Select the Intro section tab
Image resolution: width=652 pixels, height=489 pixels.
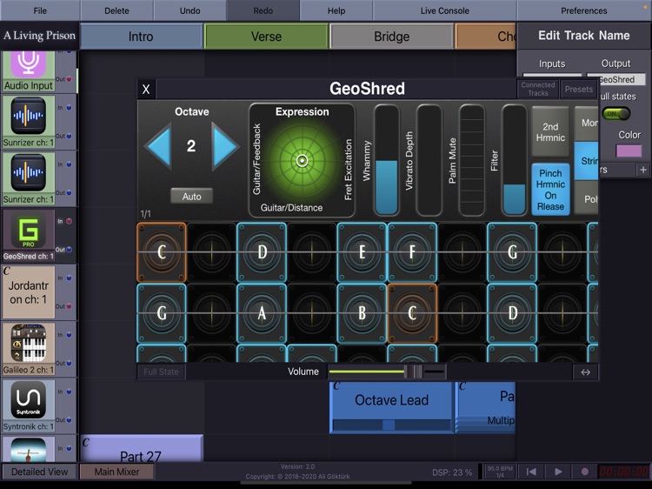(141, 37)
